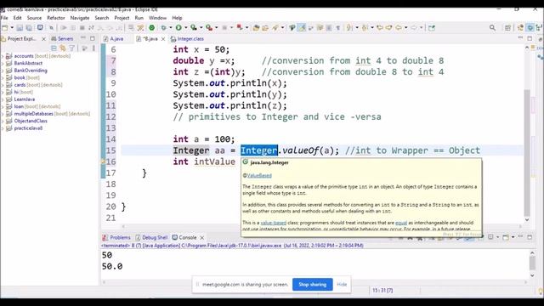
Task: Open the Edit menu
Action: click(x=17, y=18)
